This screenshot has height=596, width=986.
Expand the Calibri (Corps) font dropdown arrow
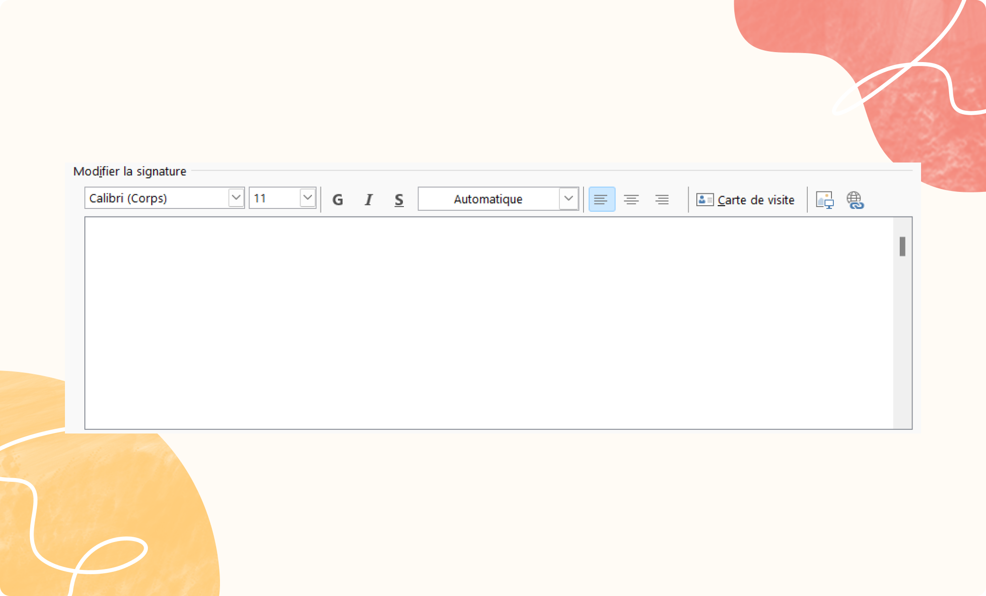(236, 198)
